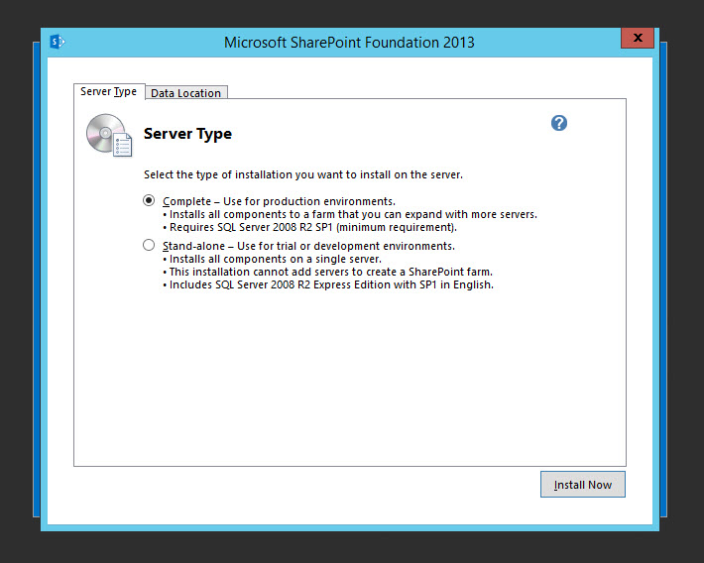Choose the Stand-alone installation radio button
Viewport: 704px width, 563px height.
coord(149,245)
